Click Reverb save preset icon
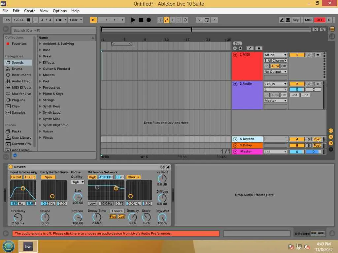This screenshot has height=253, width=338. click(x=168, y=167)
